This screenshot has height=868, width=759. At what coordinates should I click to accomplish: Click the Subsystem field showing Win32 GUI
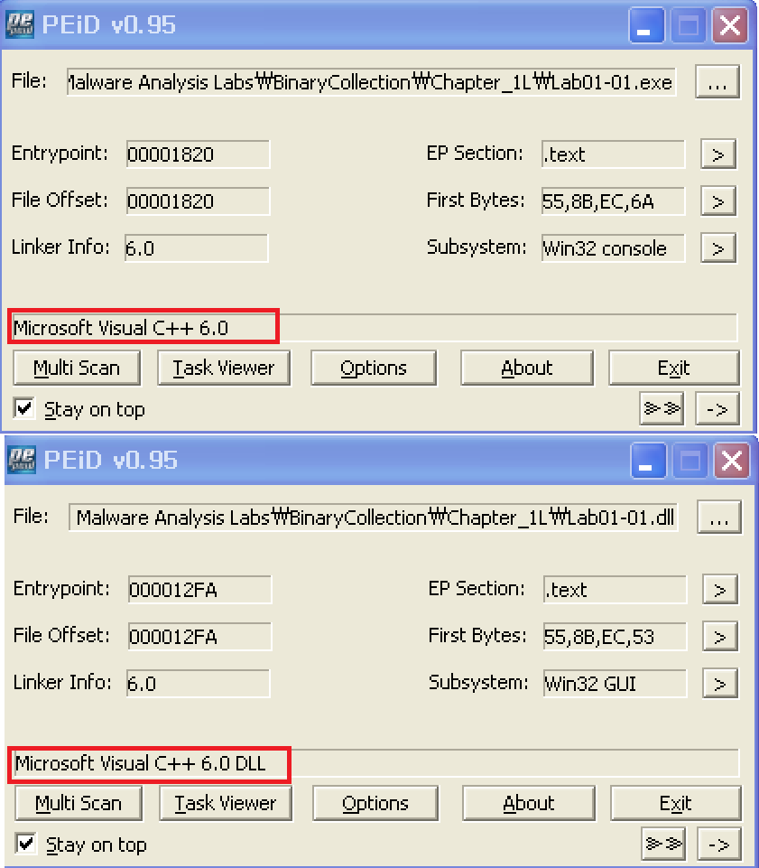point(615,684)
